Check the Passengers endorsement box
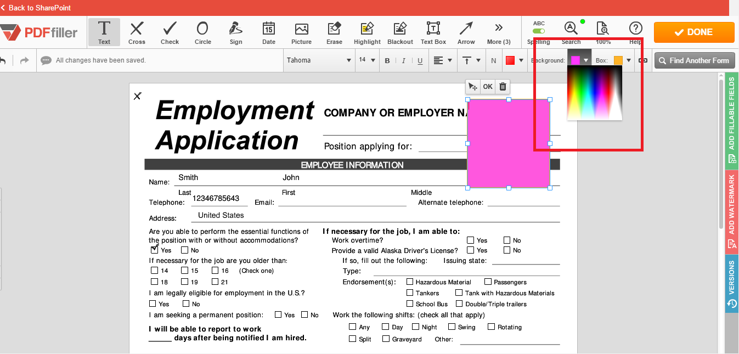The width and height of the screenshot is (739, 354). point(488,282)
